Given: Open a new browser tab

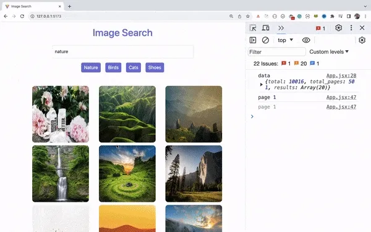Looking at the screenshot, I should [x=69, y=6].
